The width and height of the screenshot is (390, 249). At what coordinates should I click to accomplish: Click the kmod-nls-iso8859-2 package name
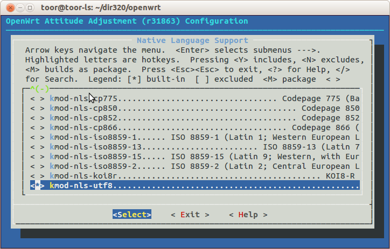(93, 166)
